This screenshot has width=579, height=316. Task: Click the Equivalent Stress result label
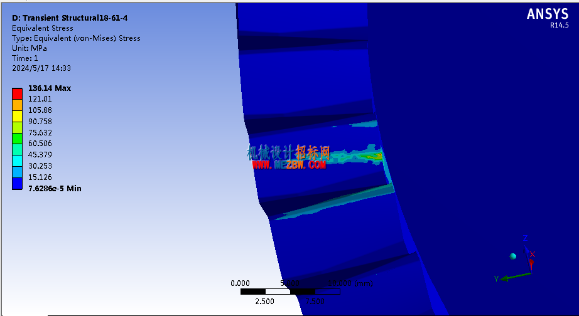(x=43, y=28)
